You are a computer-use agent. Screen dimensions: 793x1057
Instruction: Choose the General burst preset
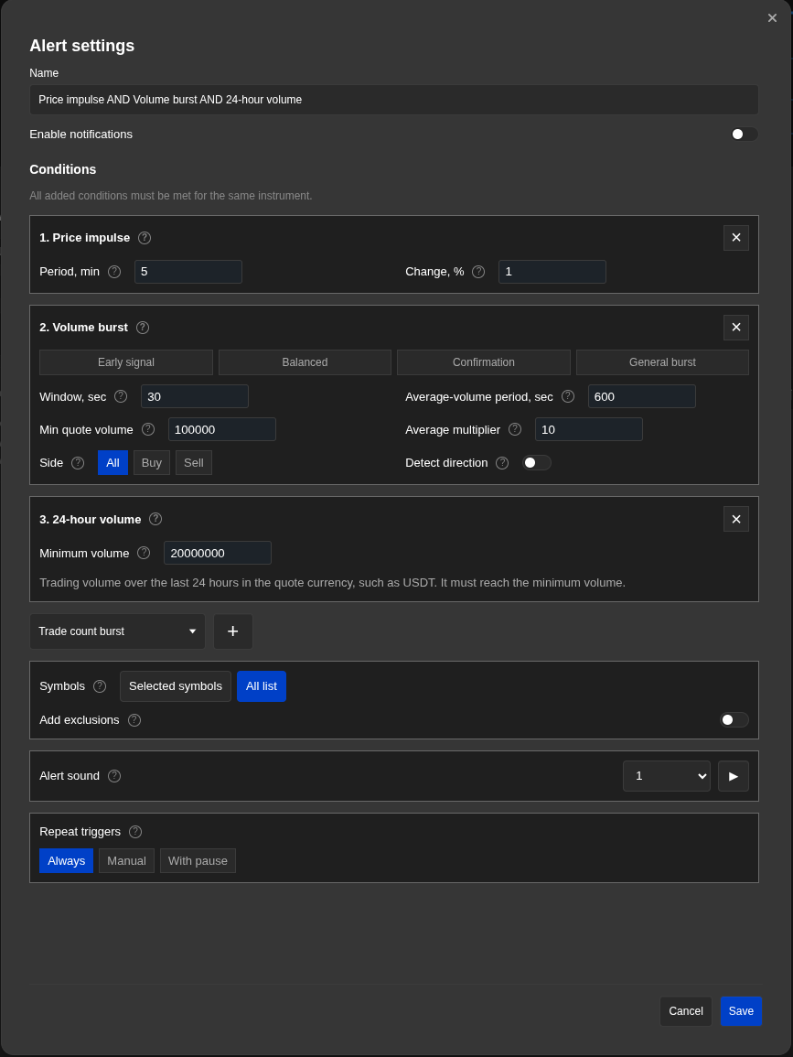point(662,362)
